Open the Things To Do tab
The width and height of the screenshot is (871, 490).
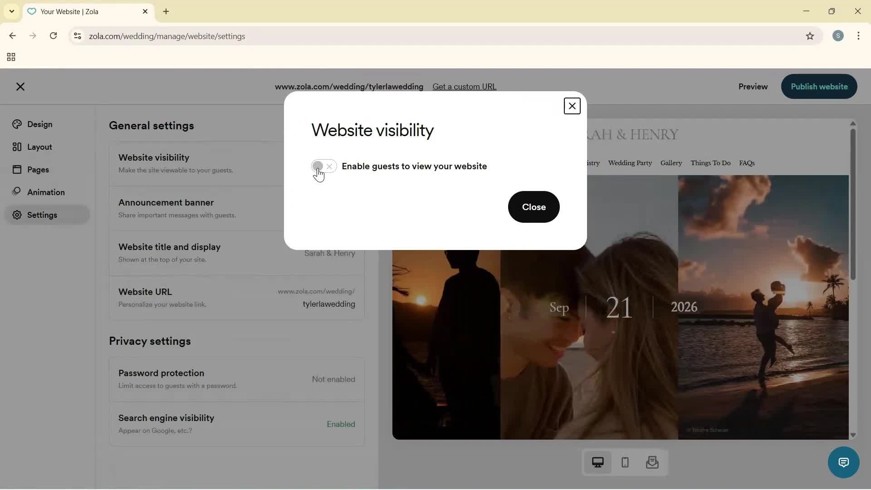coord(710,163)
